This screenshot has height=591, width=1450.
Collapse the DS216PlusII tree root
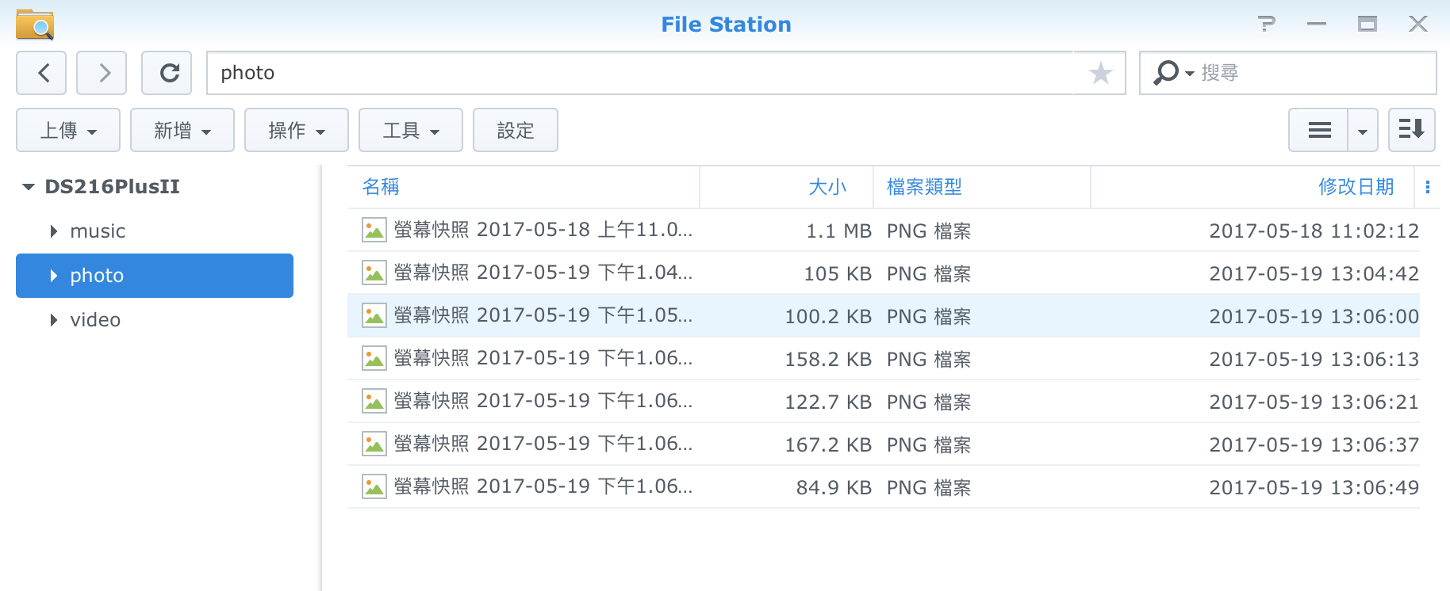29,187
